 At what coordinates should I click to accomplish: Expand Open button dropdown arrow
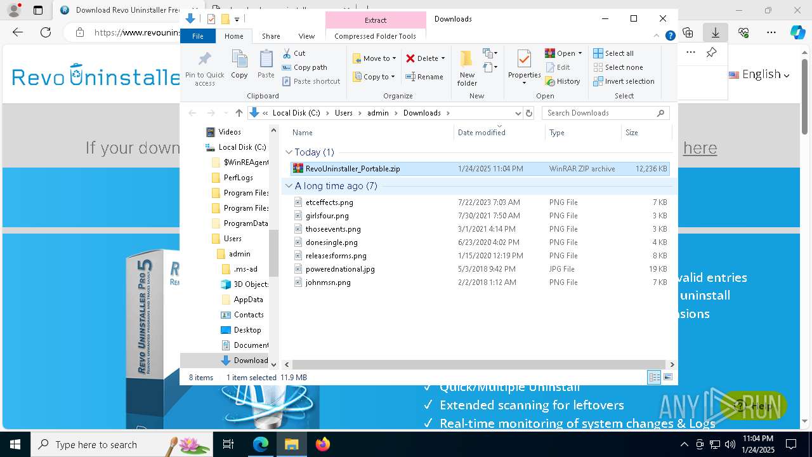click(x=580, y=53)
